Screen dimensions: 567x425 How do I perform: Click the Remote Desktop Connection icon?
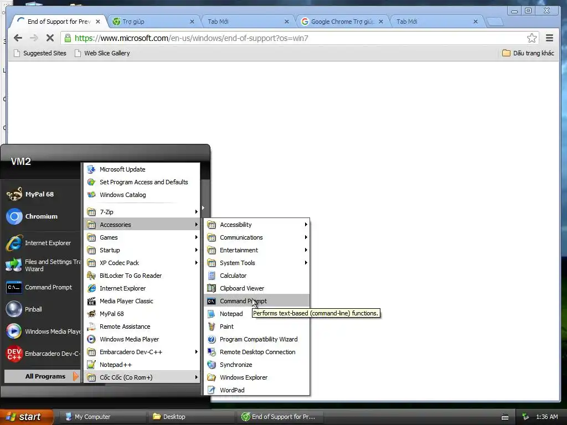(x=212, y=351)
